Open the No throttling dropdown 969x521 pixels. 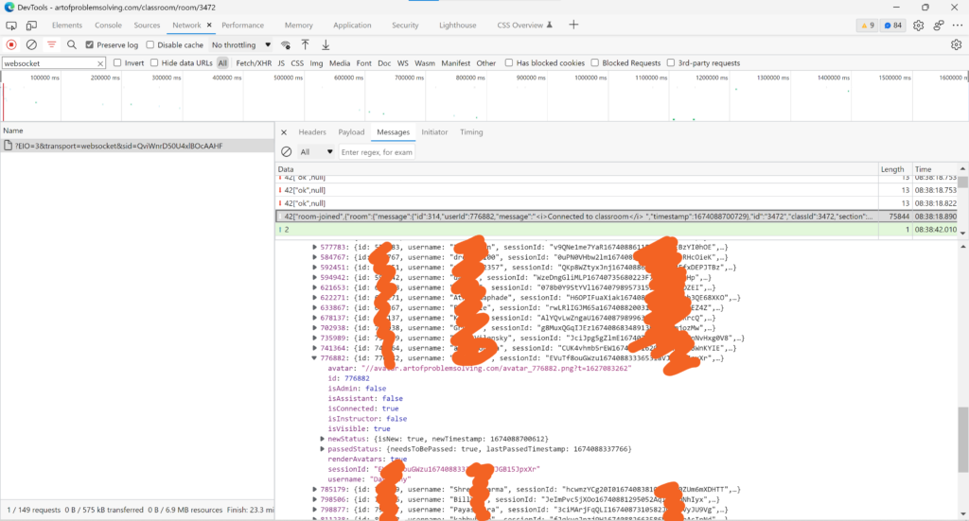pyautogui.click(x=241, y=44)
